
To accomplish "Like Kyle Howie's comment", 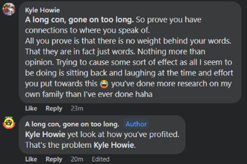I will click(31, 108).
